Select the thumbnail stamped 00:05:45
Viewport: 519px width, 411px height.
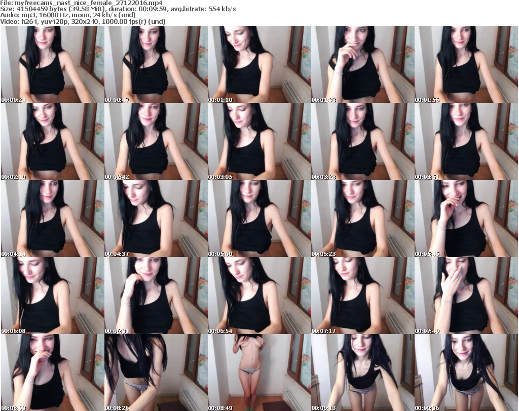pos(466,219)
